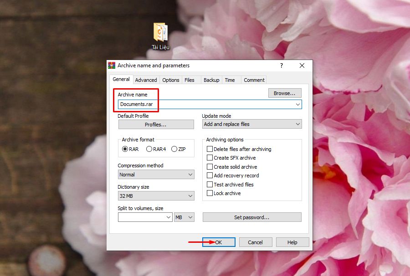The height and width of the screenshot is (276, 410).
Task: Open the Set password dialog
Action: click(251, 217)
